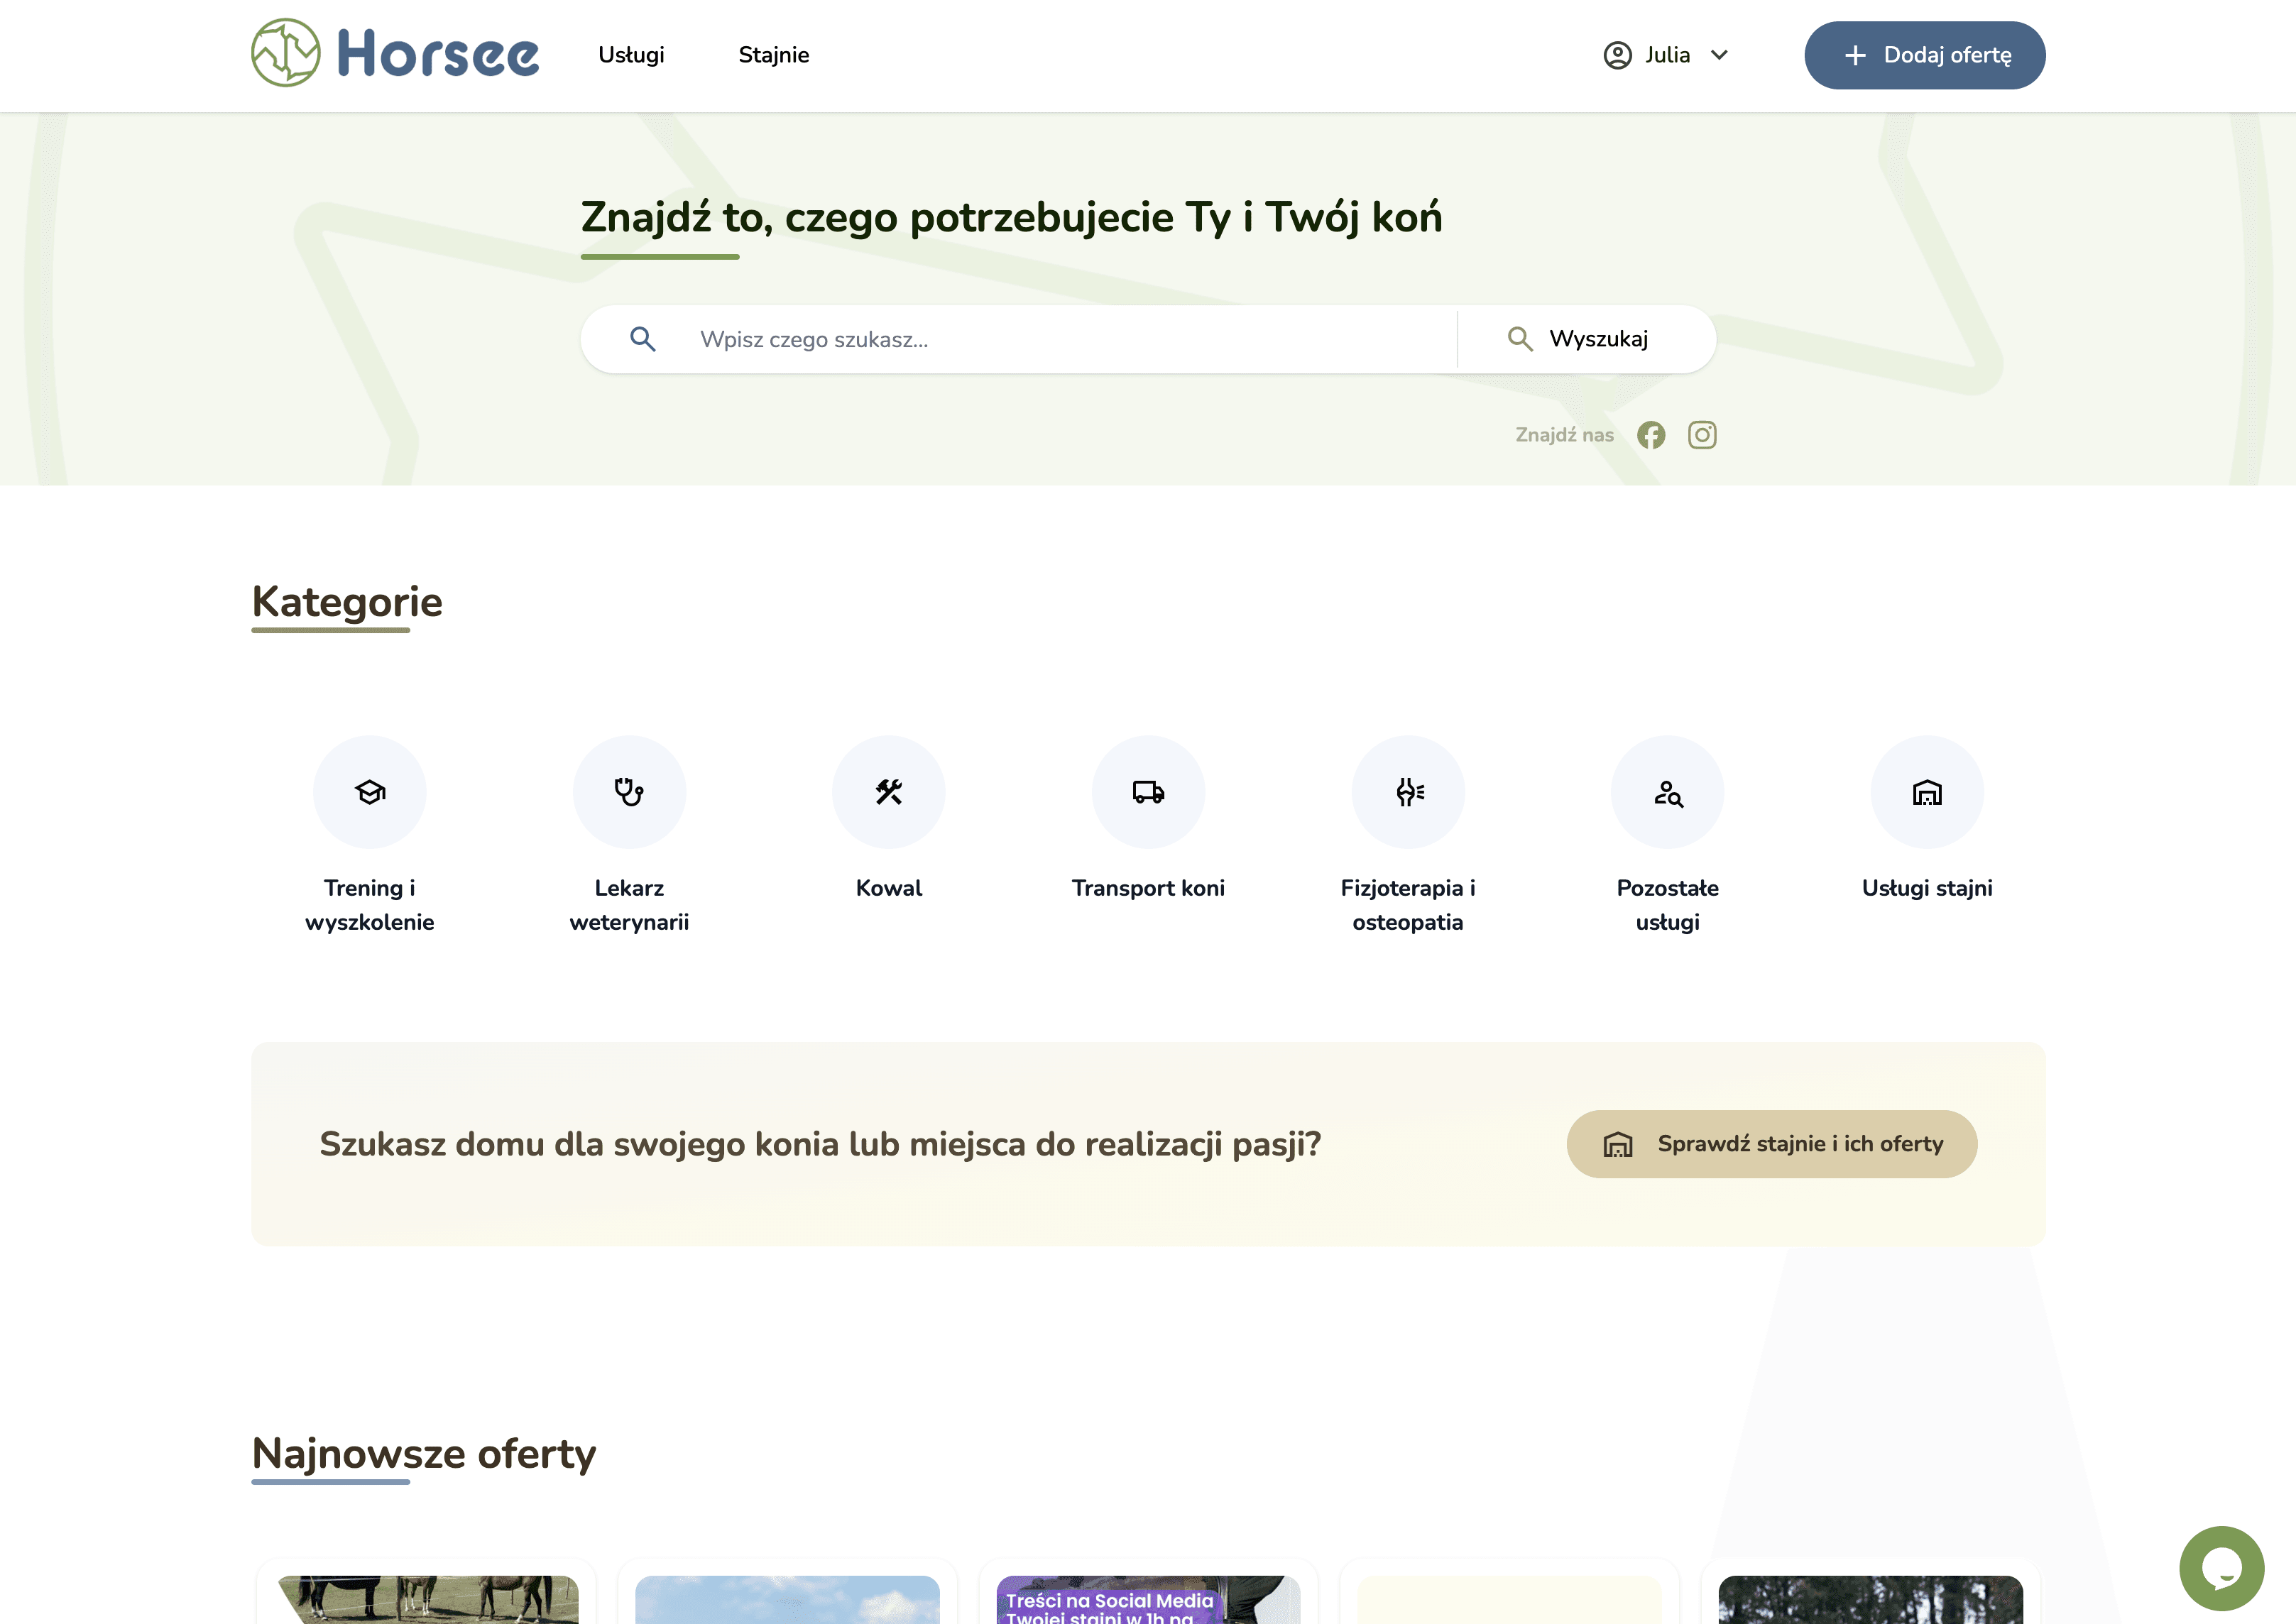The image size is (2296, 1624).
Task: Select the Fizjoterapia i osteopatia icon
Action: point(1408,792)
